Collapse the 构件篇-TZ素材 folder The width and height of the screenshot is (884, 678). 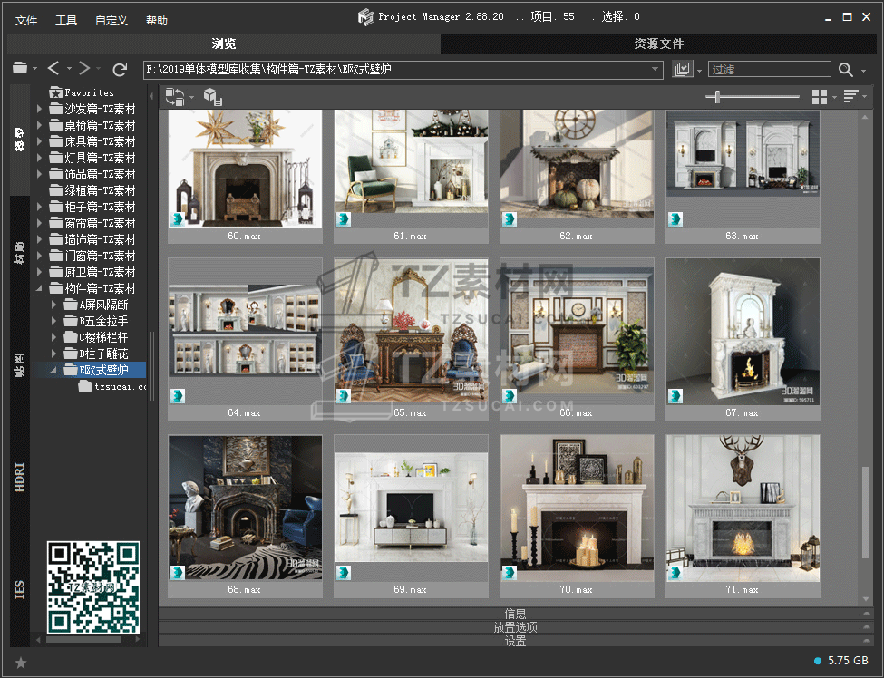pyautogui.click(x=40, y=288)
